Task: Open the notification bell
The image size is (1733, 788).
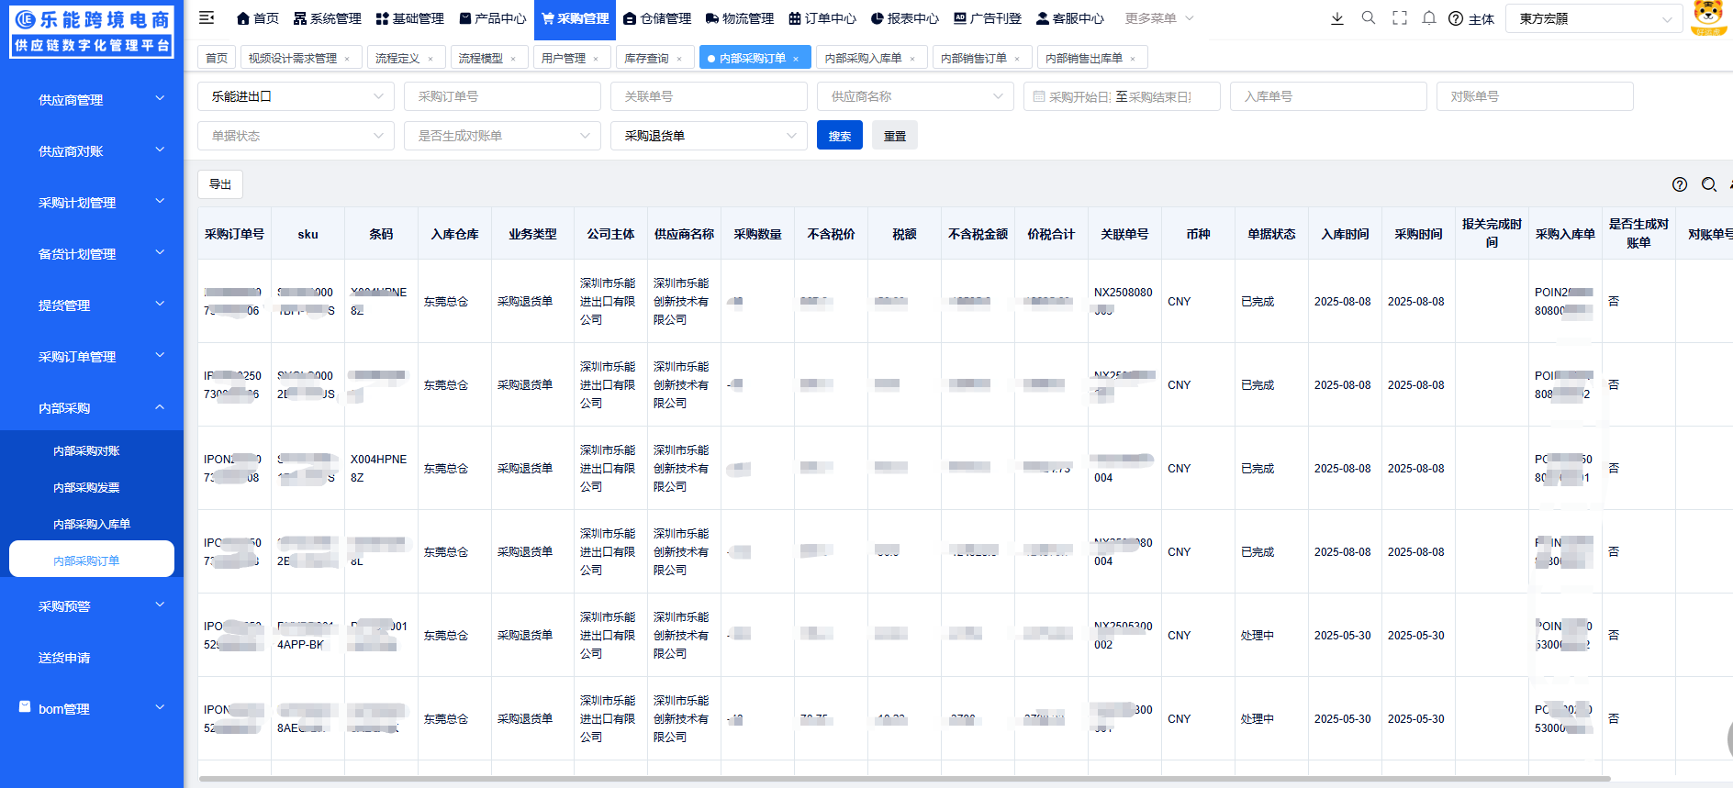Action: tap(1429, 18)
